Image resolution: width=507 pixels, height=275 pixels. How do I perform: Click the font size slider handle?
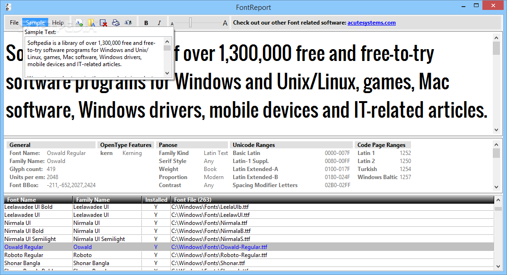pyautogui.click(x=191, y=23)
